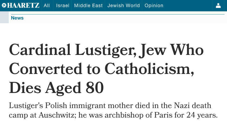Switch to the Jewish World section

click(124, 6)
